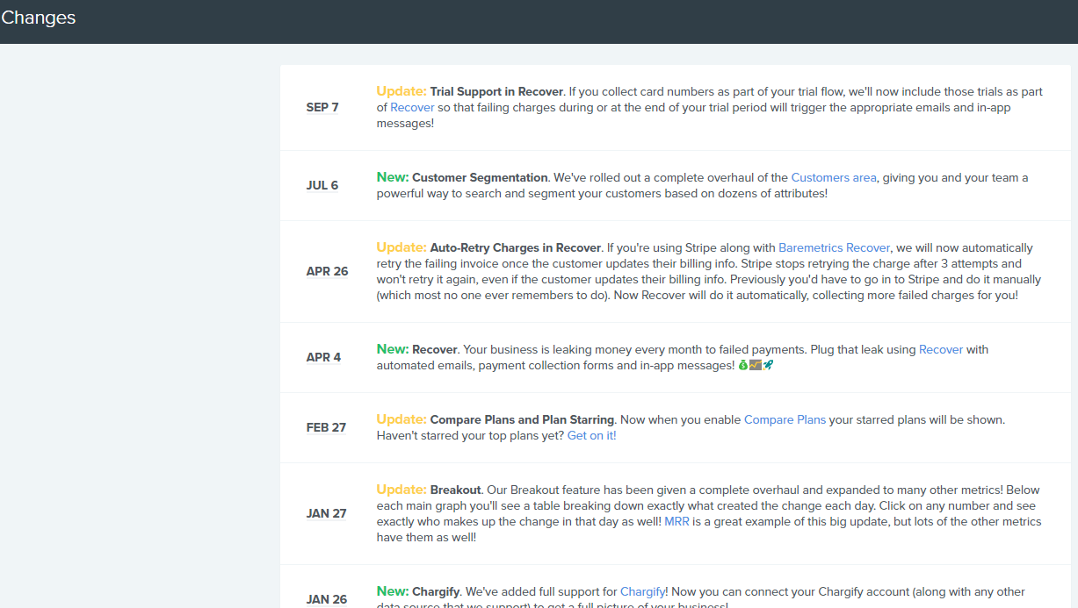The width and height of the screenshot is (1078, 608).
Task: Click the Update label on Breakout entry
Action: point(402,490)
